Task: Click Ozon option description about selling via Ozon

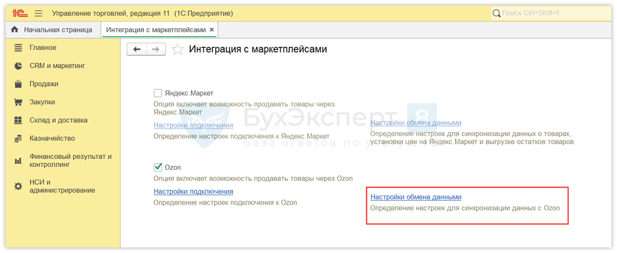Action: point(253,178)
